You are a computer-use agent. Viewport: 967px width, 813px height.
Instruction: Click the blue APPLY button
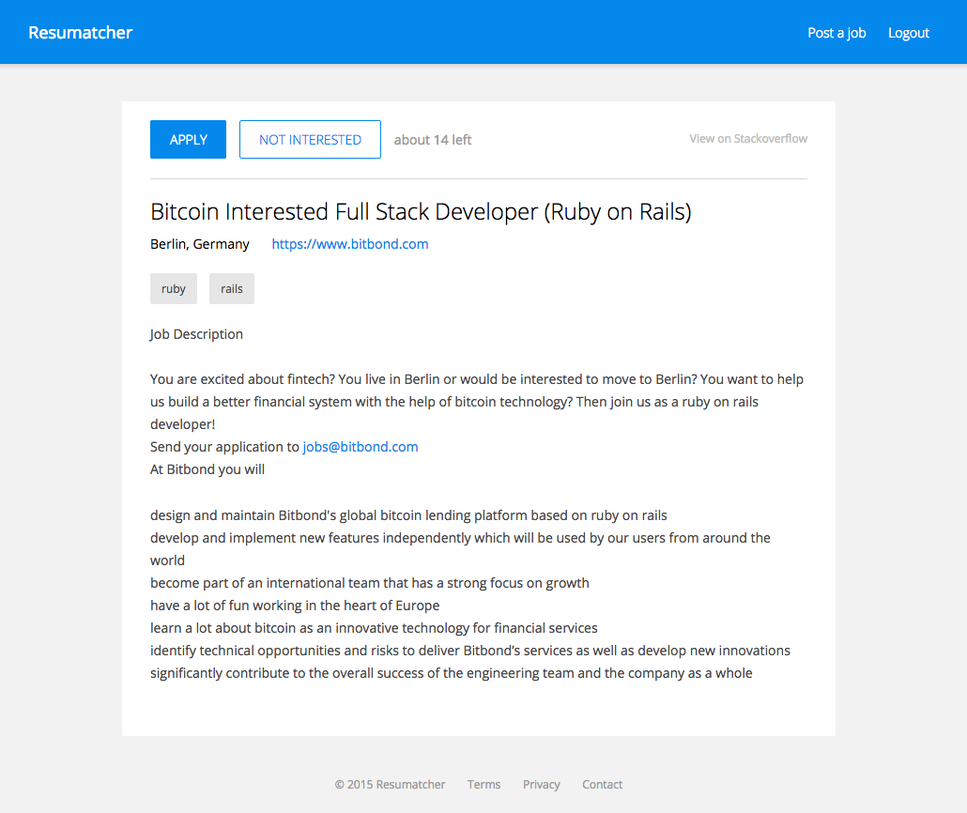pos(188,139)
